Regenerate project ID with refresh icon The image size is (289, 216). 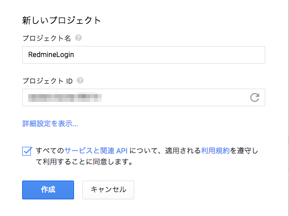tap(255, 97)
